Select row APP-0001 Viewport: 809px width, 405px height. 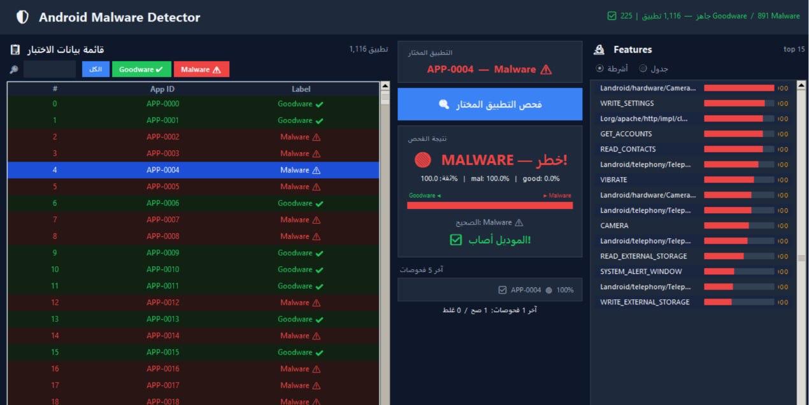point(193,120)
